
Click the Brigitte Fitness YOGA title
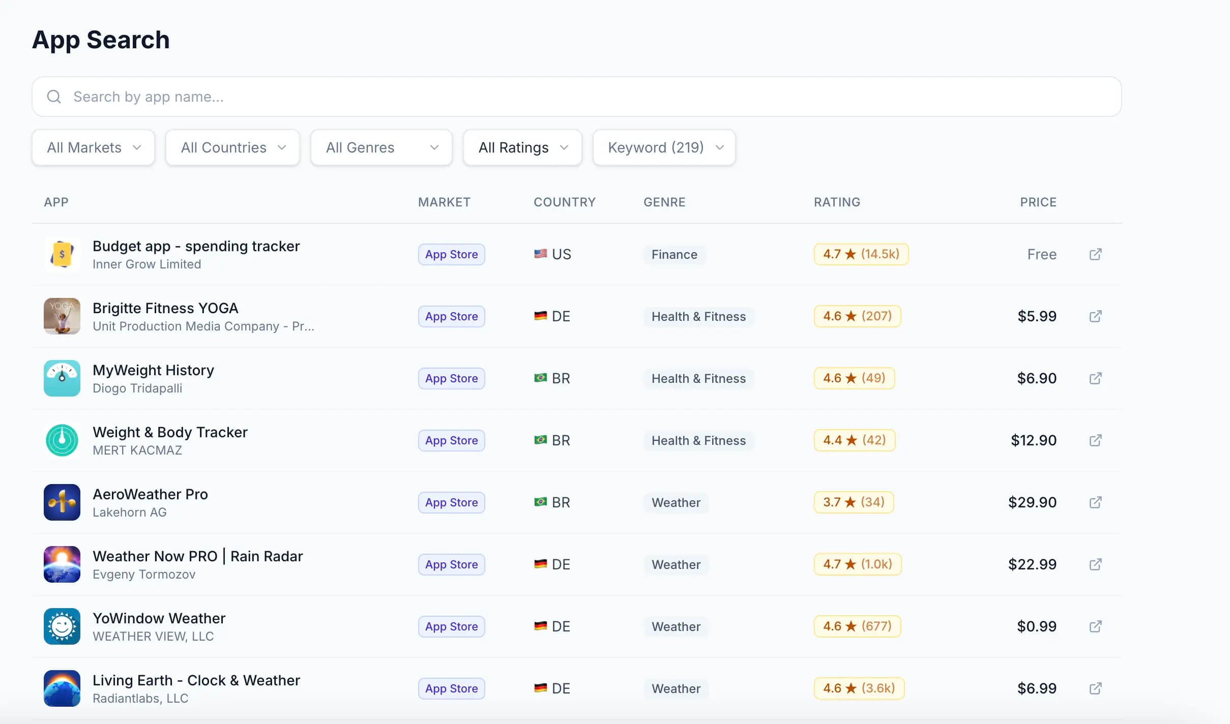(165, 308)
